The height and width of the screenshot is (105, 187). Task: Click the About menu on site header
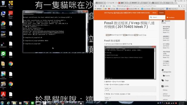[x=154, y=13]
